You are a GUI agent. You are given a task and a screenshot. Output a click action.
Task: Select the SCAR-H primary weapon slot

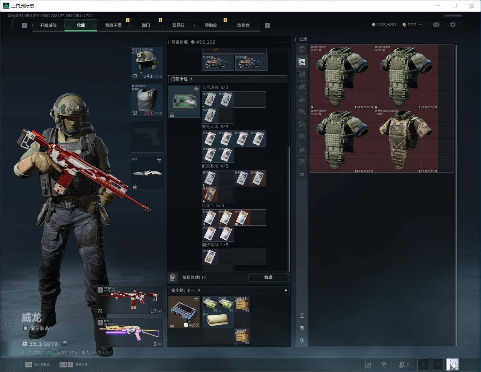pos(130,300)
